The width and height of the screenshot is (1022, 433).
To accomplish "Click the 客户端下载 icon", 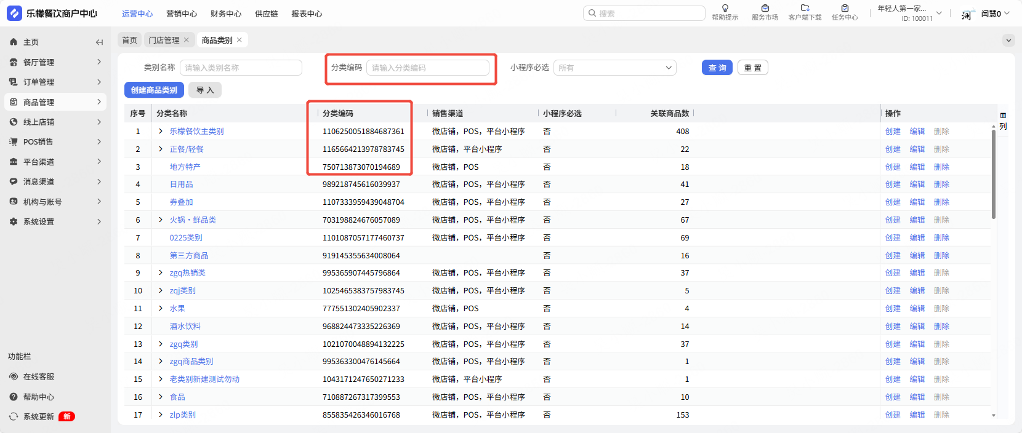I will [805, 8].
